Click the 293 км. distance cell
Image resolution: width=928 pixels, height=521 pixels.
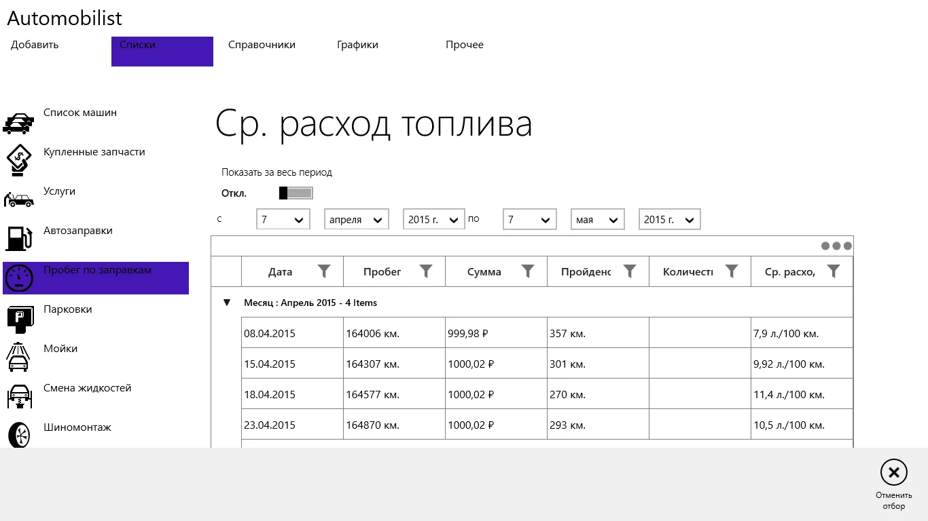(x=599, y=425)
